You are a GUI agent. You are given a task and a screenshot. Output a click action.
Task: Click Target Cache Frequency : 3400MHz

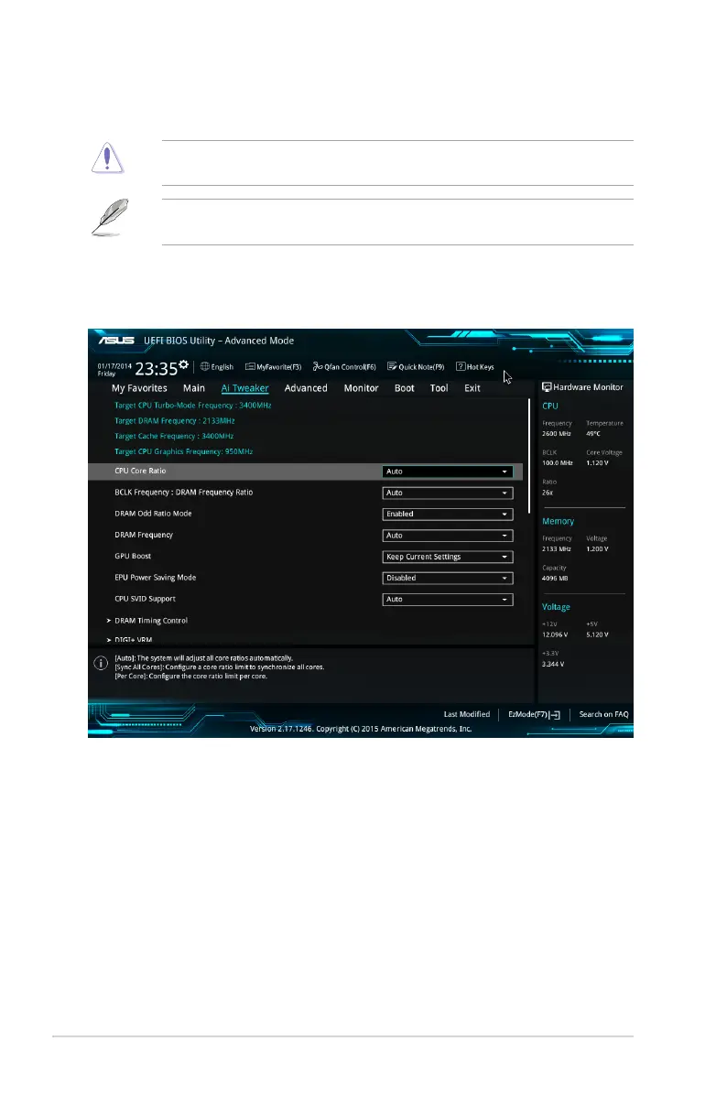pyautogui.click(x=174, y=436)
